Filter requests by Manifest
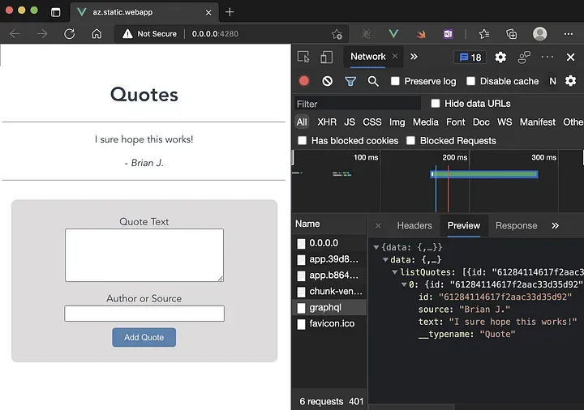The image size is (584, 410). click(x=538, y=122)
